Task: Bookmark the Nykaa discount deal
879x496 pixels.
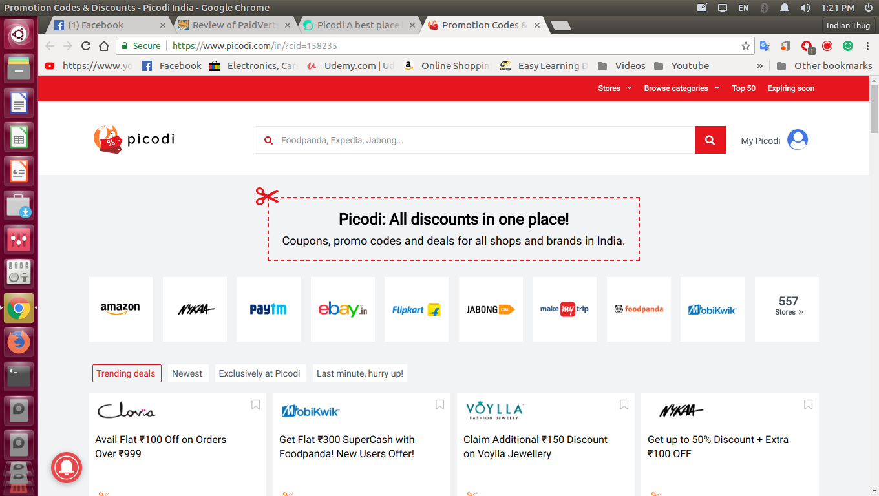Action: [x=808, y=404]
